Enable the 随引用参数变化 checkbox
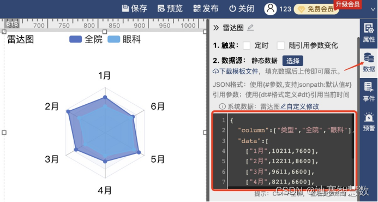Screen dimensions: 378x202 (280, 45)
